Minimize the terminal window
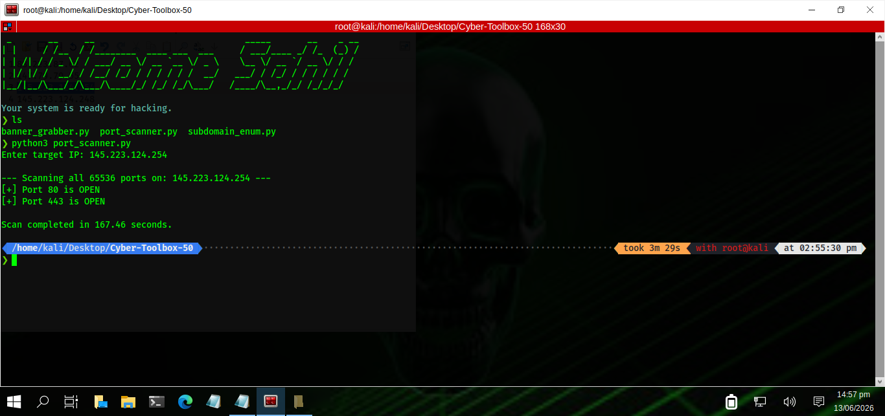This screenshot has width=885, height=416. click(812, 10)
